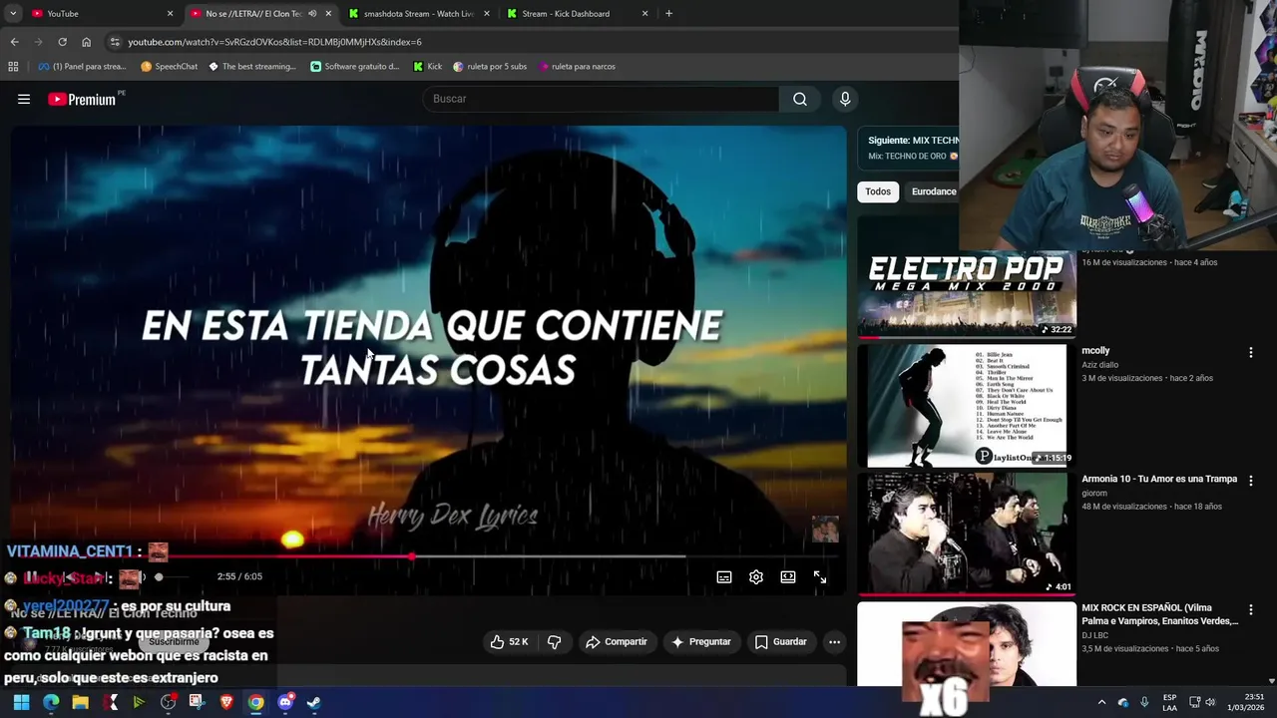Enter fullscreen mode on the video
Screen dimensions: 1277x718
pyautogui.click(x=820, y=577)
